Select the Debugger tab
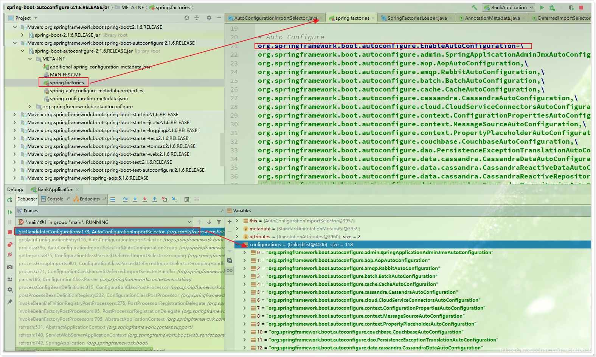The height and width of the screenshot is (357, 596). point(27,199)
